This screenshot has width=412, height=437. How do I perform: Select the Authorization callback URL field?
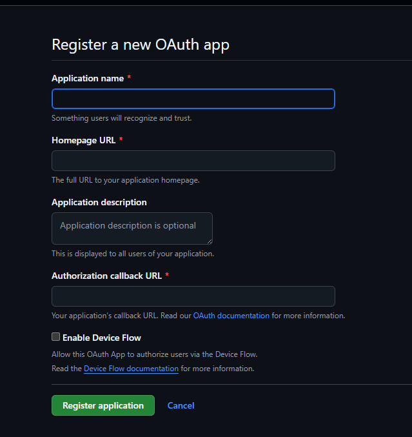(x=193, y=296)
